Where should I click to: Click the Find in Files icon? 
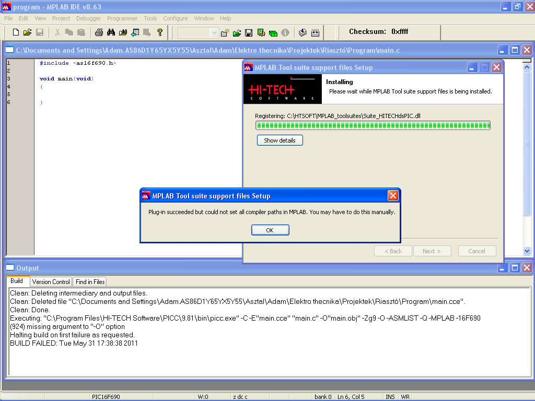123,32
